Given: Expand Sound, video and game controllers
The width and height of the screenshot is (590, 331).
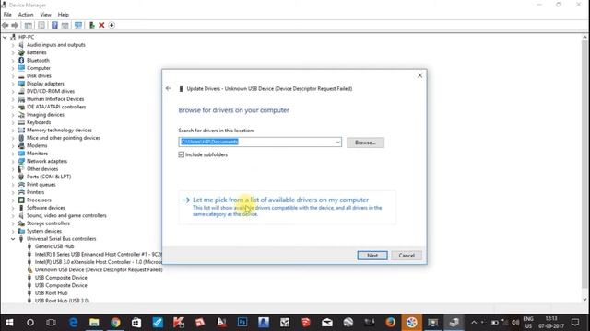Looking at the screenshot, I should pos(13,215).
